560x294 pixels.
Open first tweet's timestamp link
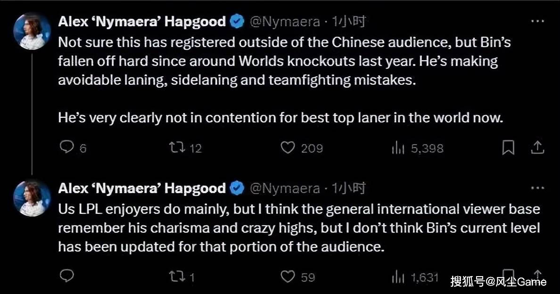click(x=348, y=21)
